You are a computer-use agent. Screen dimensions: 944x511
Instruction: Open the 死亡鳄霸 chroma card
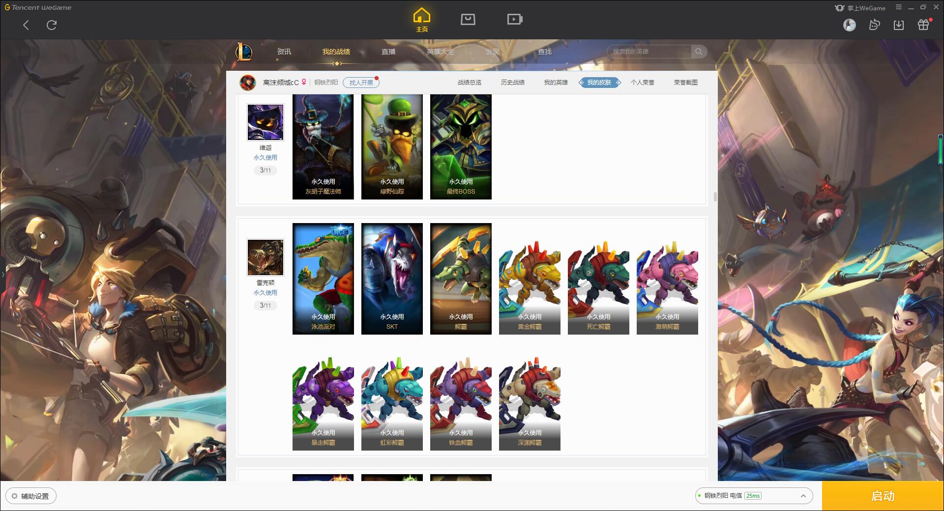point(598,287)
